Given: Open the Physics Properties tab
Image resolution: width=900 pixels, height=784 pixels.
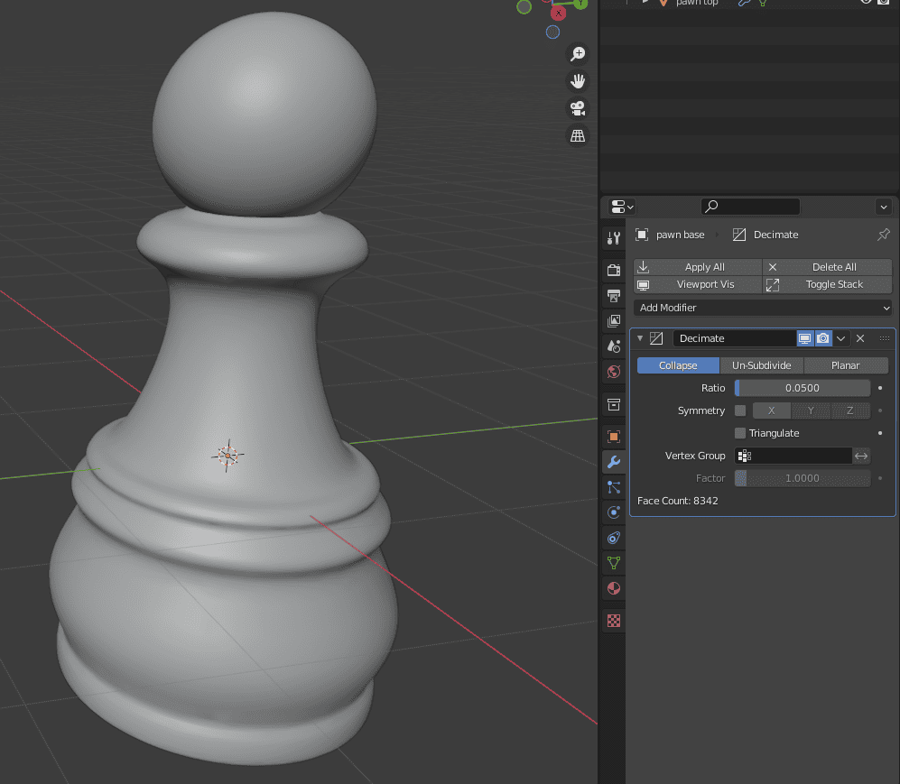Looking at the screenshot, I should 614,512.
